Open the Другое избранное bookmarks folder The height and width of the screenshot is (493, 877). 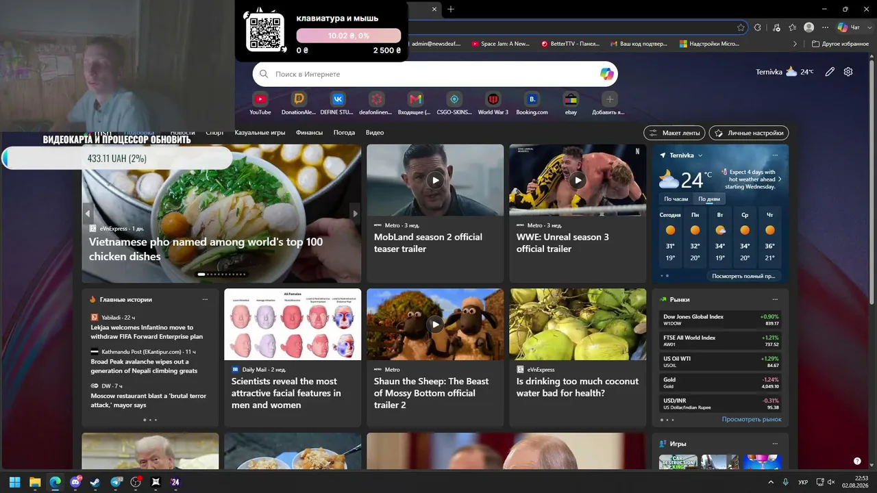click(840, 44)
